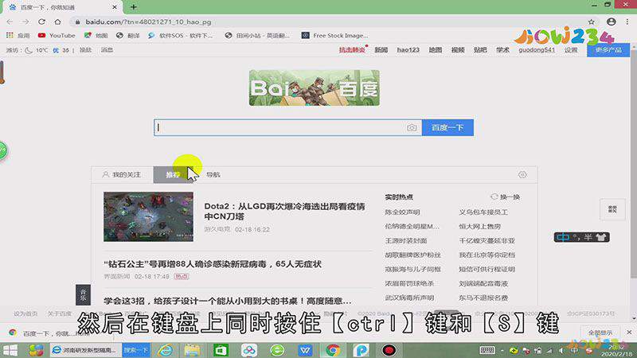Image resolution: width=637 pixels, height=358 pixels.
Task: Click the 百度一下 search button
Action: [447, 127]
